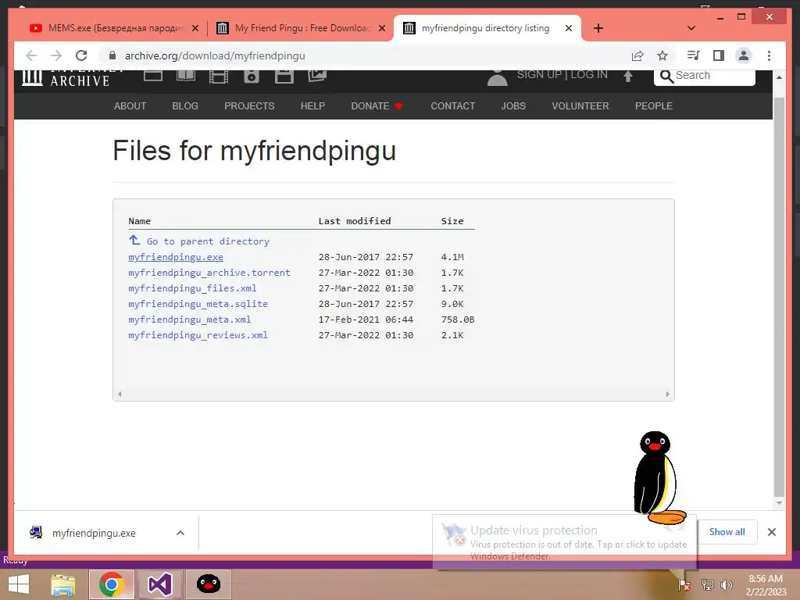800x600 pixels.
Task: Open the ABOUT menu item
Action: [130, 106]
